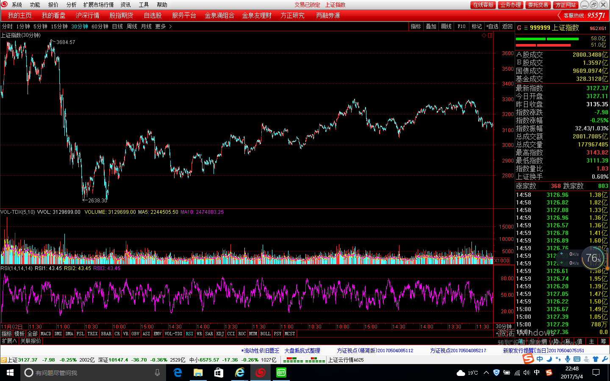Click the shield security tray icon
Image resolution: width=610 pixels, height=381 pixels.
click(496, 373)
